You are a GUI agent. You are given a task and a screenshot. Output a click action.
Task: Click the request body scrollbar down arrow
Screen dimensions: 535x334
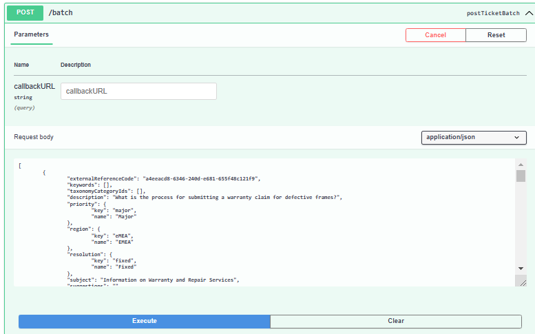(521, 269)
